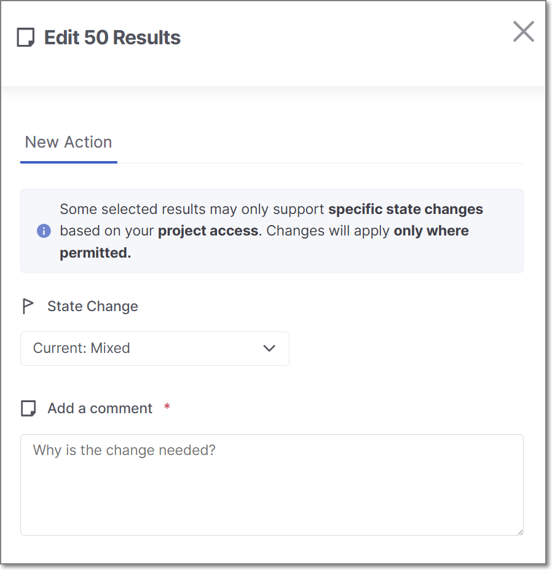Expand State Change using the chevron arrow

269,349
